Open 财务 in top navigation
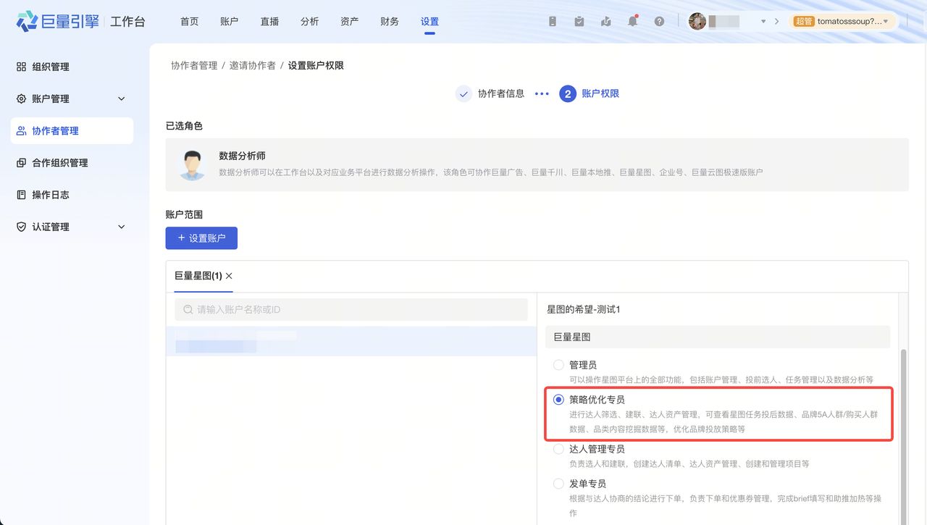 pyautogui.click(x=390, y=22)
